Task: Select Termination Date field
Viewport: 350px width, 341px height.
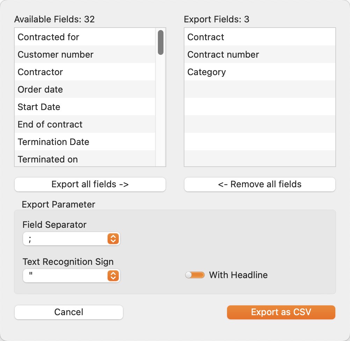Action: [85, 142]
